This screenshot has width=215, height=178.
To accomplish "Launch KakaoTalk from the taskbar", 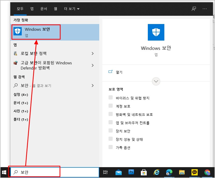I will tap(194, 172).
